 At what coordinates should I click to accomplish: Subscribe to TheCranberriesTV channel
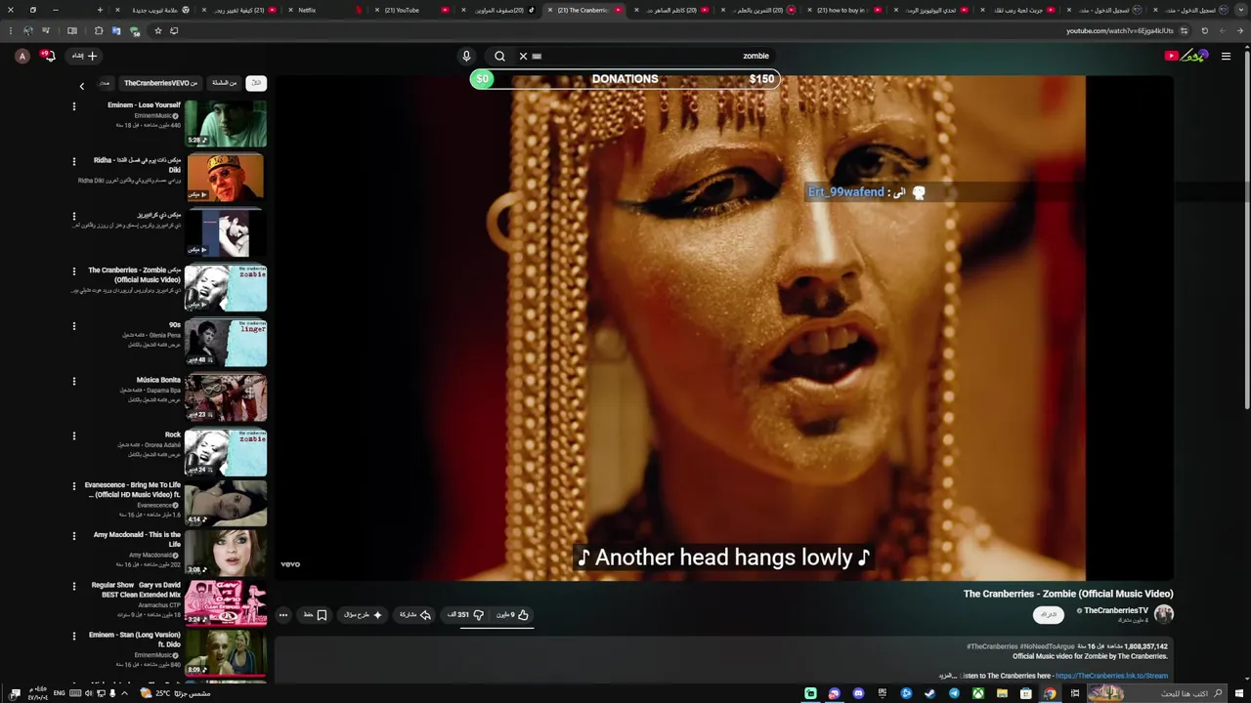point(1049,614)
